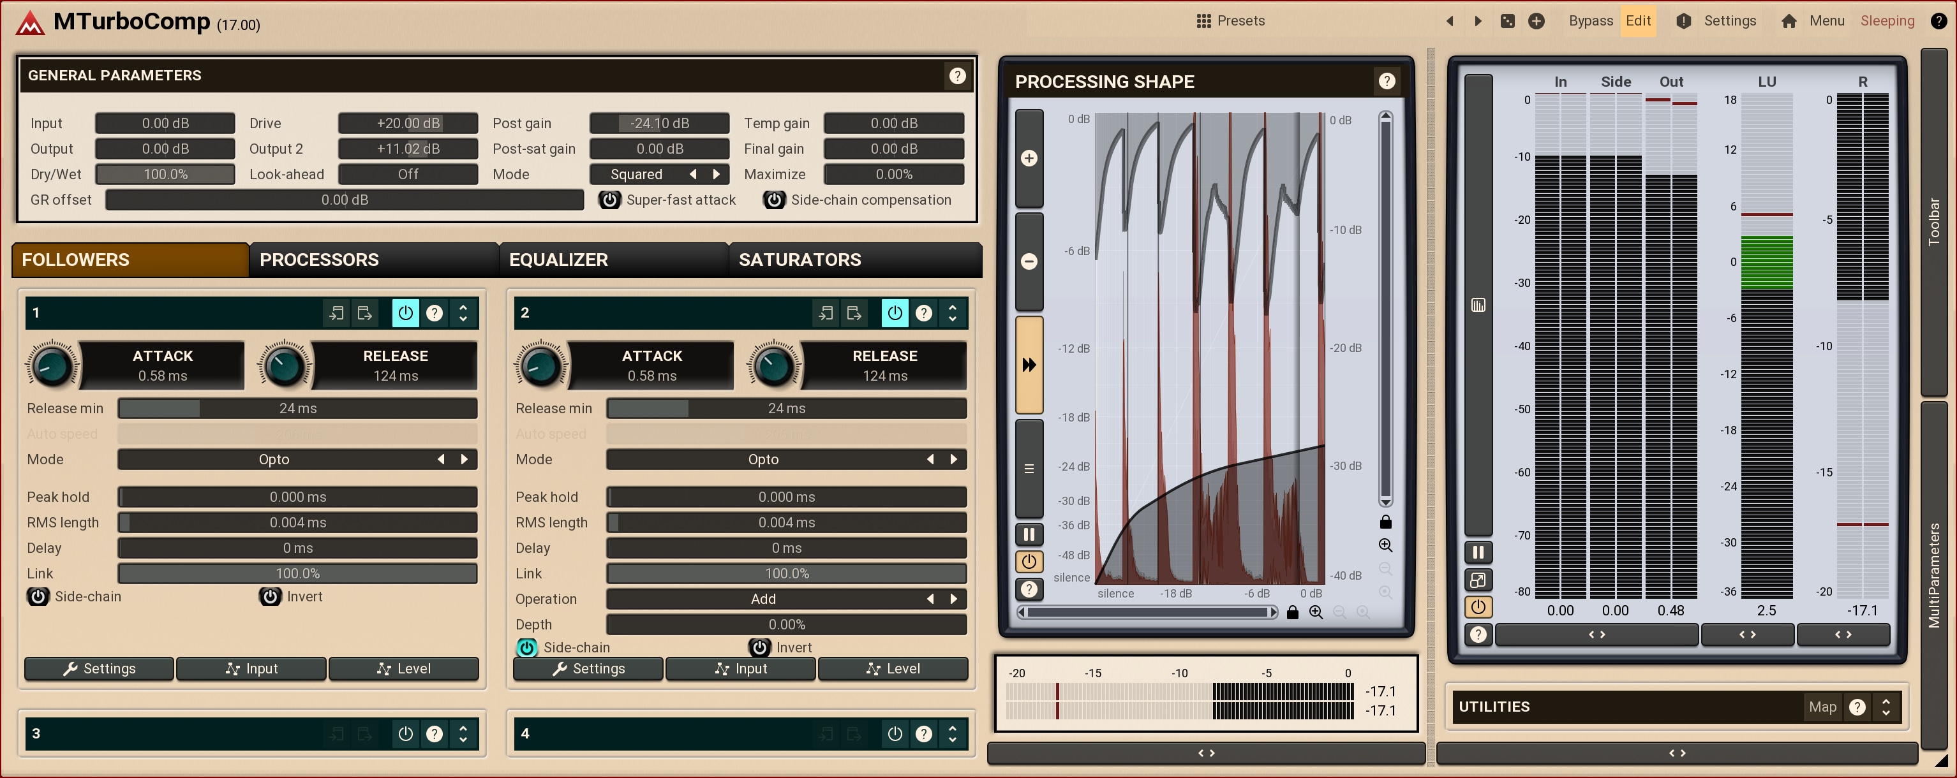The height and width of the screenshot is (778, 1957).
Task: Open the General Parameters help icon
Action: pos(956,75)
